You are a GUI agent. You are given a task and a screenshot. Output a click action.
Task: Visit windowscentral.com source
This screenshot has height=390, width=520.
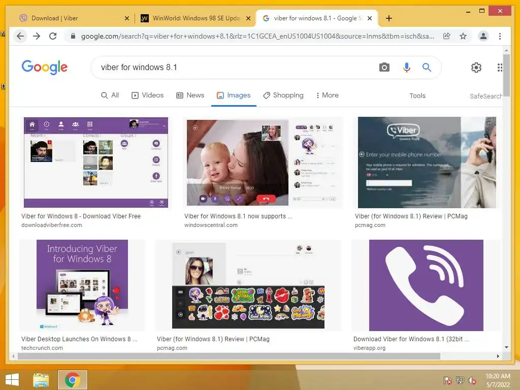pyautogui.click(x=211, y=225)
